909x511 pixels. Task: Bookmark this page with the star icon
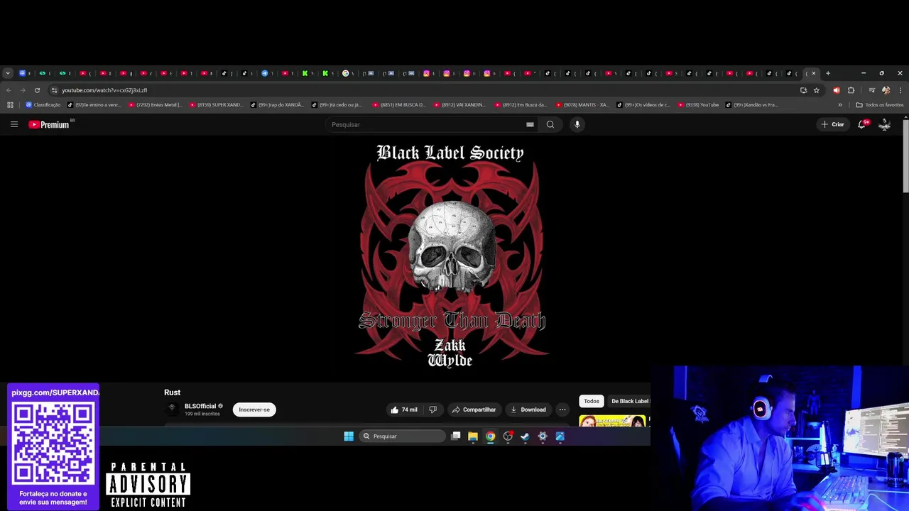tap(817, 90)
